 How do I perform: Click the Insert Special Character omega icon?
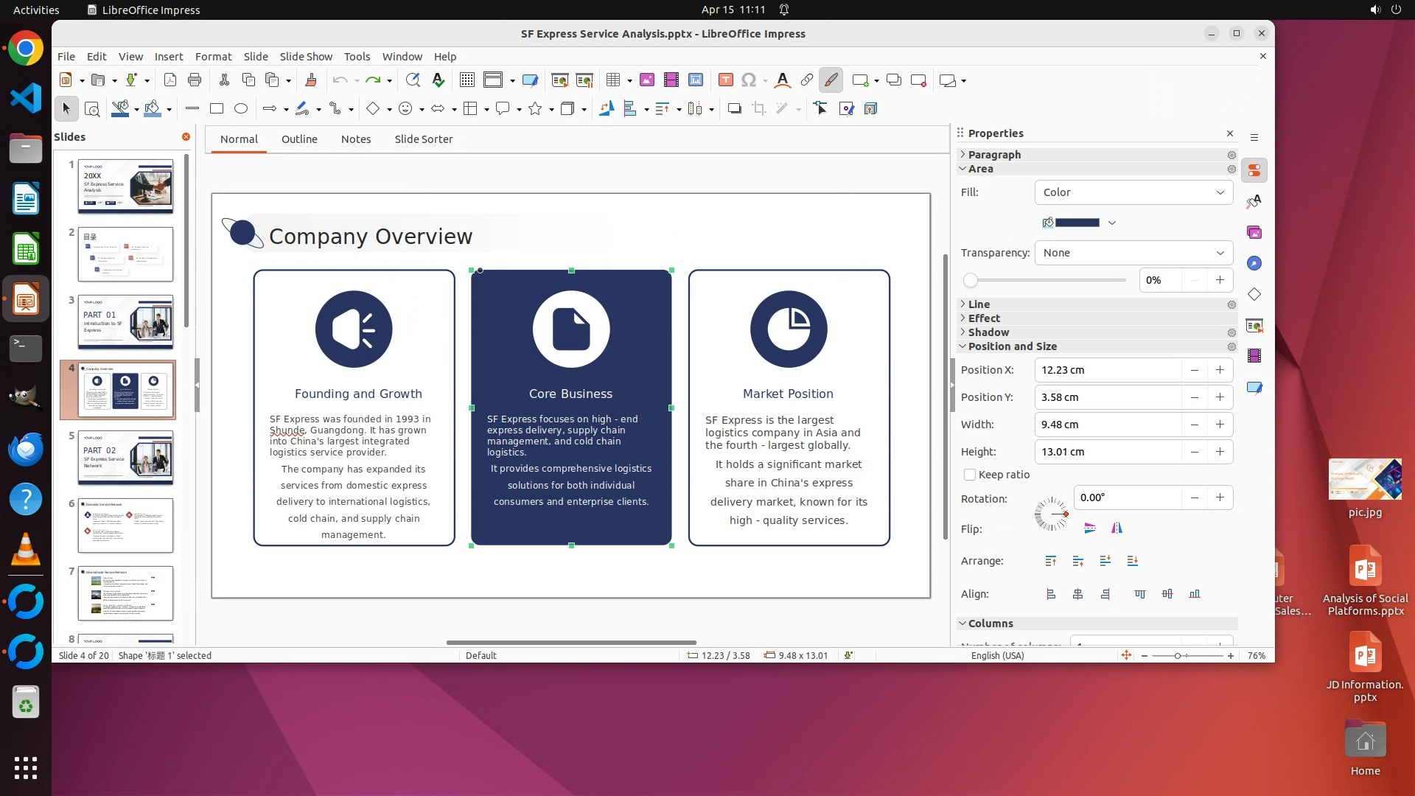(749, 80)
